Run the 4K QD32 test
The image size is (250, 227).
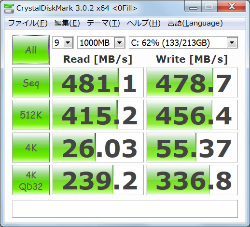pyautogui.click(x=31, y=180)
